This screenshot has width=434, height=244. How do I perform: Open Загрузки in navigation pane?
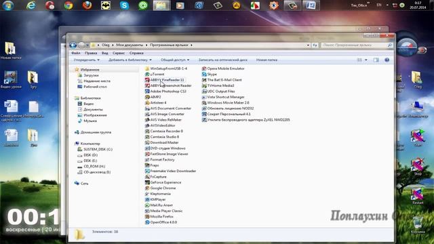coord(88,75)
